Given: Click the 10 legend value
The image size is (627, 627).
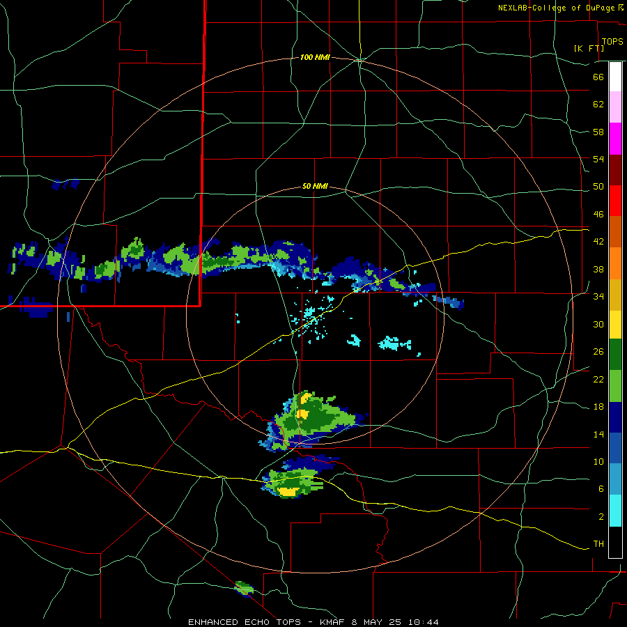Looking at the screenshot, I should click(x=598, y=461).
